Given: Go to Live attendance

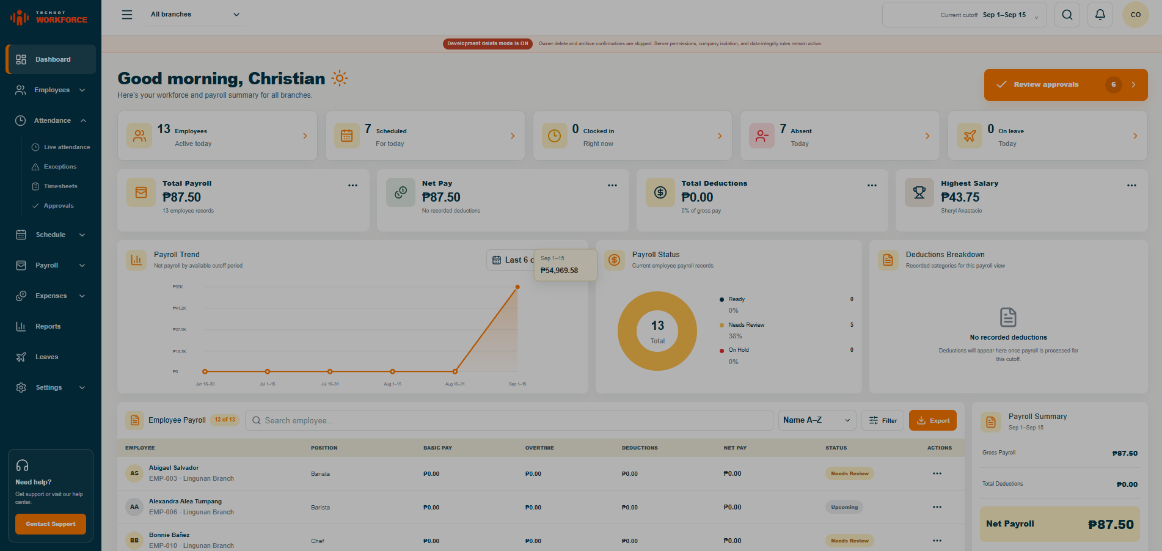Looking at the screenshot, I should pos(61,147).
